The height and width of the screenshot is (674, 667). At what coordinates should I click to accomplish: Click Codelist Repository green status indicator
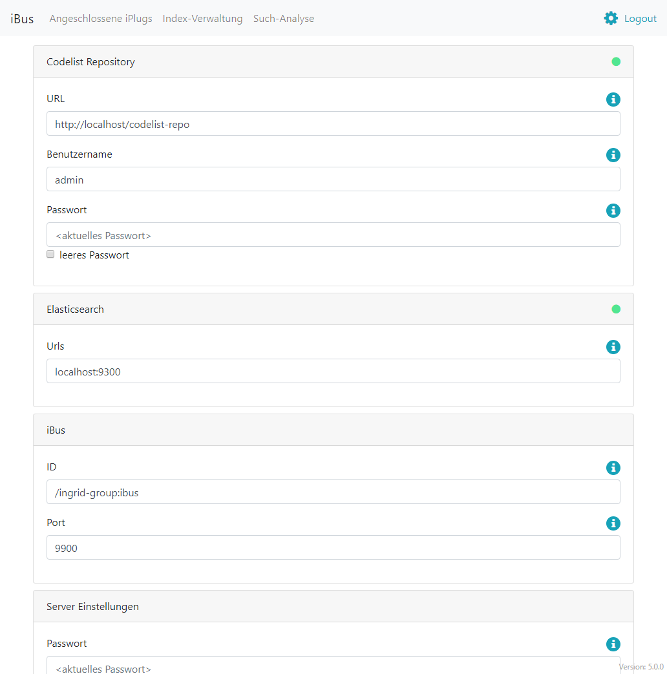tap(616, 62)
